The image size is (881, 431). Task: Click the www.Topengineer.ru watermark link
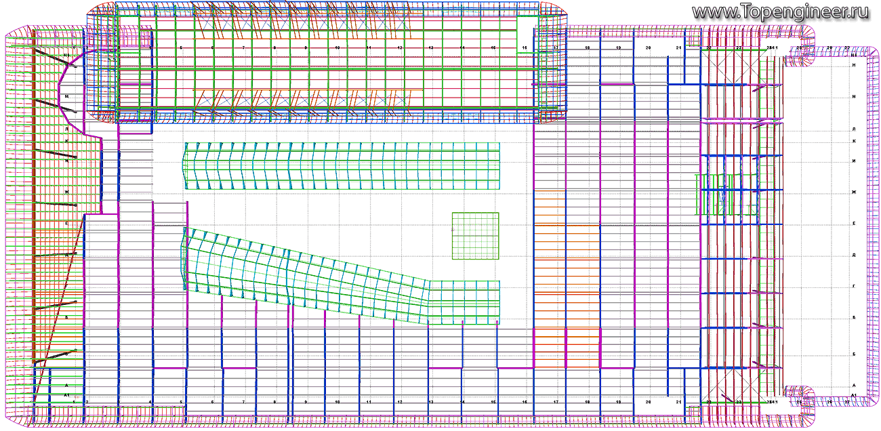(781, 12)
